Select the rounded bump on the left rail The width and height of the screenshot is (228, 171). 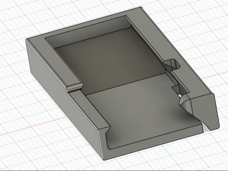pyautogui.click(x=74, y=87)
